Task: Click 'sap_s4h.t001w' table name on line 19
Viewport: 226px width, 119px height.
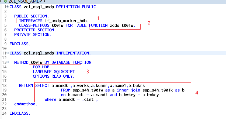Action: tap(88, 90)
